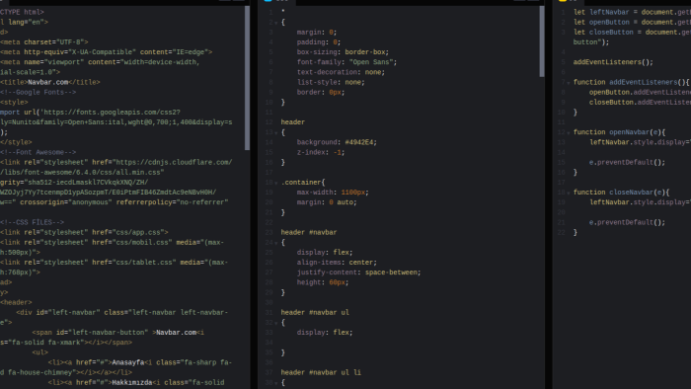This screenshot has height=389, width=691.
Task: Click the css/app.css stylesheet link line
Action: (84, 233)
